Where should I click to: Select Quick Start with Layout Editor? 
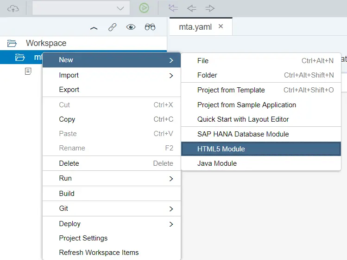click(x=261, y=119)
